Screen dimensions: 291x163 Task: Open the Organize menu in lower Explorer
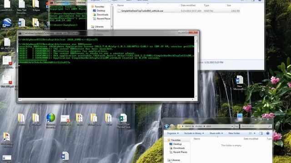tap(173, 133)
